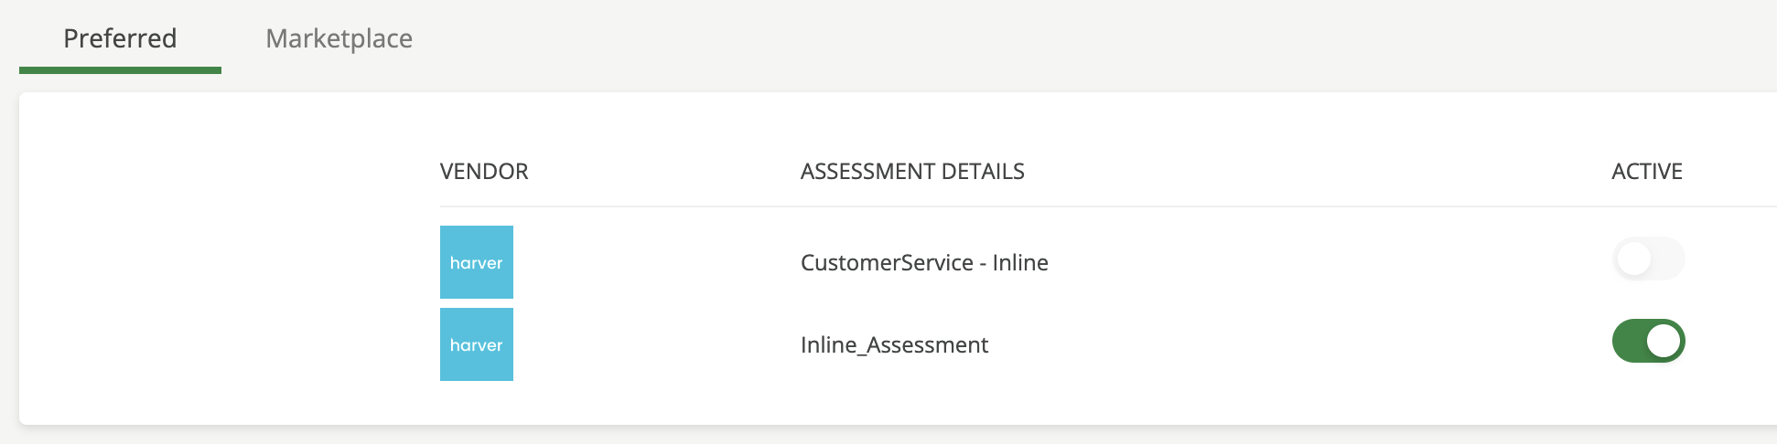Image resolution: width=1777 pixels, height=444 pixels.
Task: Select the Inline_Assessment assessment name
Action: click(x=894, y=345)
